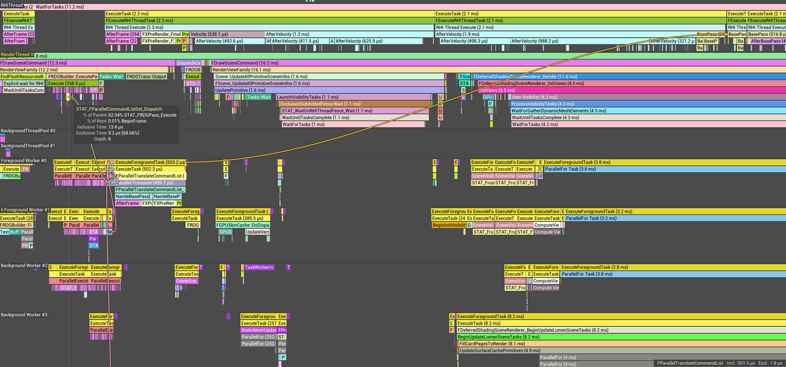Select the BackgroundThreadPool #0 track label
786x367 pixels.
pos(28,131)
